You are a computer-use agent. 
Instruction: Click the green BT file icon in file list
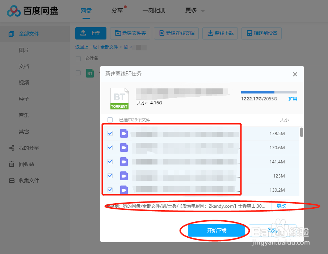point(90,73)
